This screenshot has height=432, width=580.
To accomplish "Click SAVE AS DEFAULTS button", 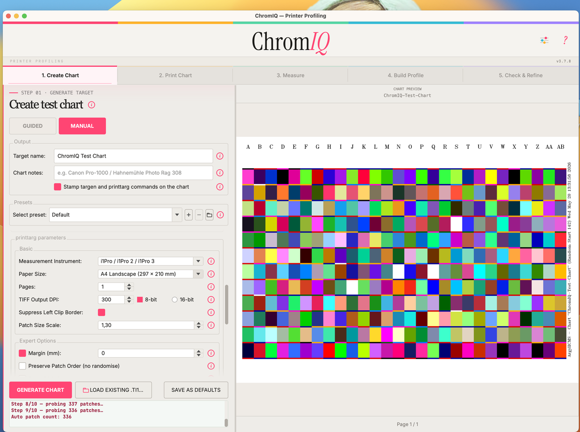I will (x=196, y=390).
